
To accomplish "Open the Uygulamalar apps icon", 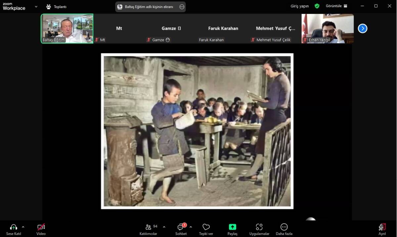I will (259, 227).
